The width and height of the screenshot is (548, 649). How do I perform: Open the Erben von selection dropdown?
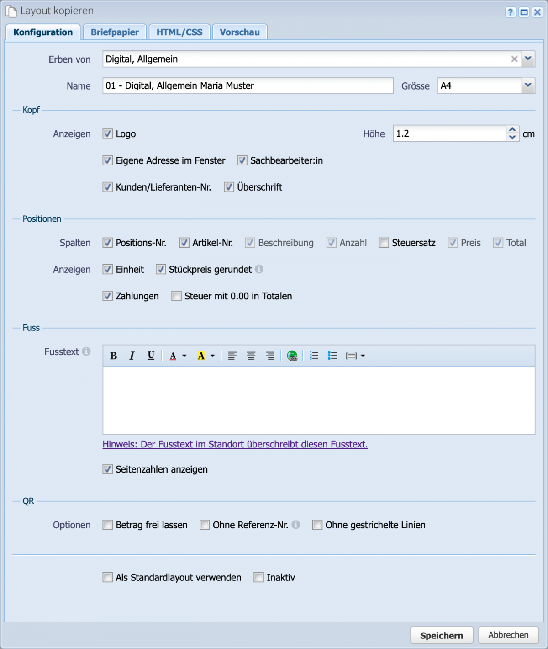click(x=528, y=59)
